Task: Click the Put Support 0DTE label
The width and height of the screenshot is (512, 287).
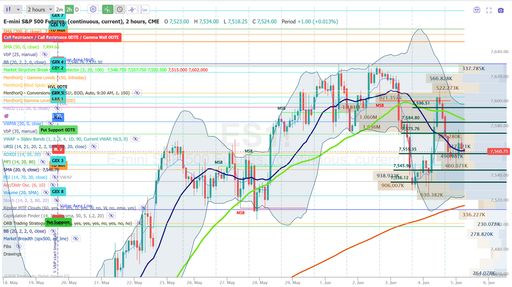Action: point(59,130)
